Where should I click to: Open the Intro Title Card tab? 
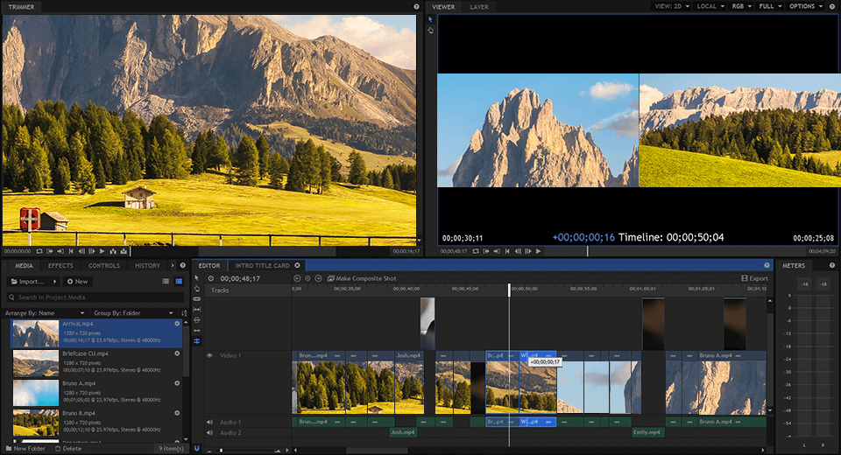(262, 265)
